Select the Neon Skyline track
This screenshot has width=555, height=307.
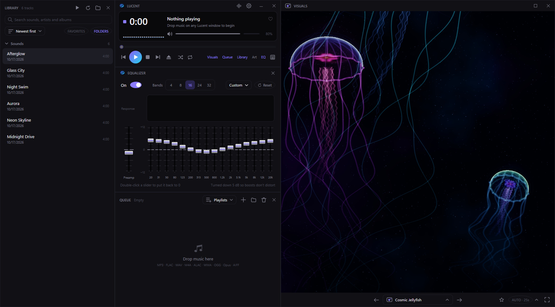pos(58,123)
